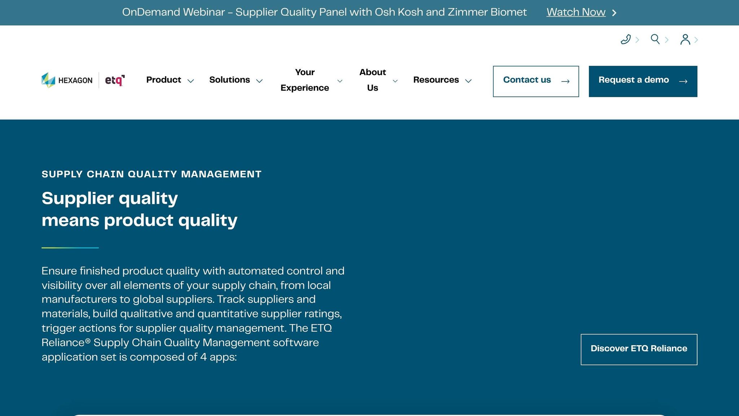Viewport: 739px width, 416px height.
Task: Open the About Us menu
Action: (372, 80)
